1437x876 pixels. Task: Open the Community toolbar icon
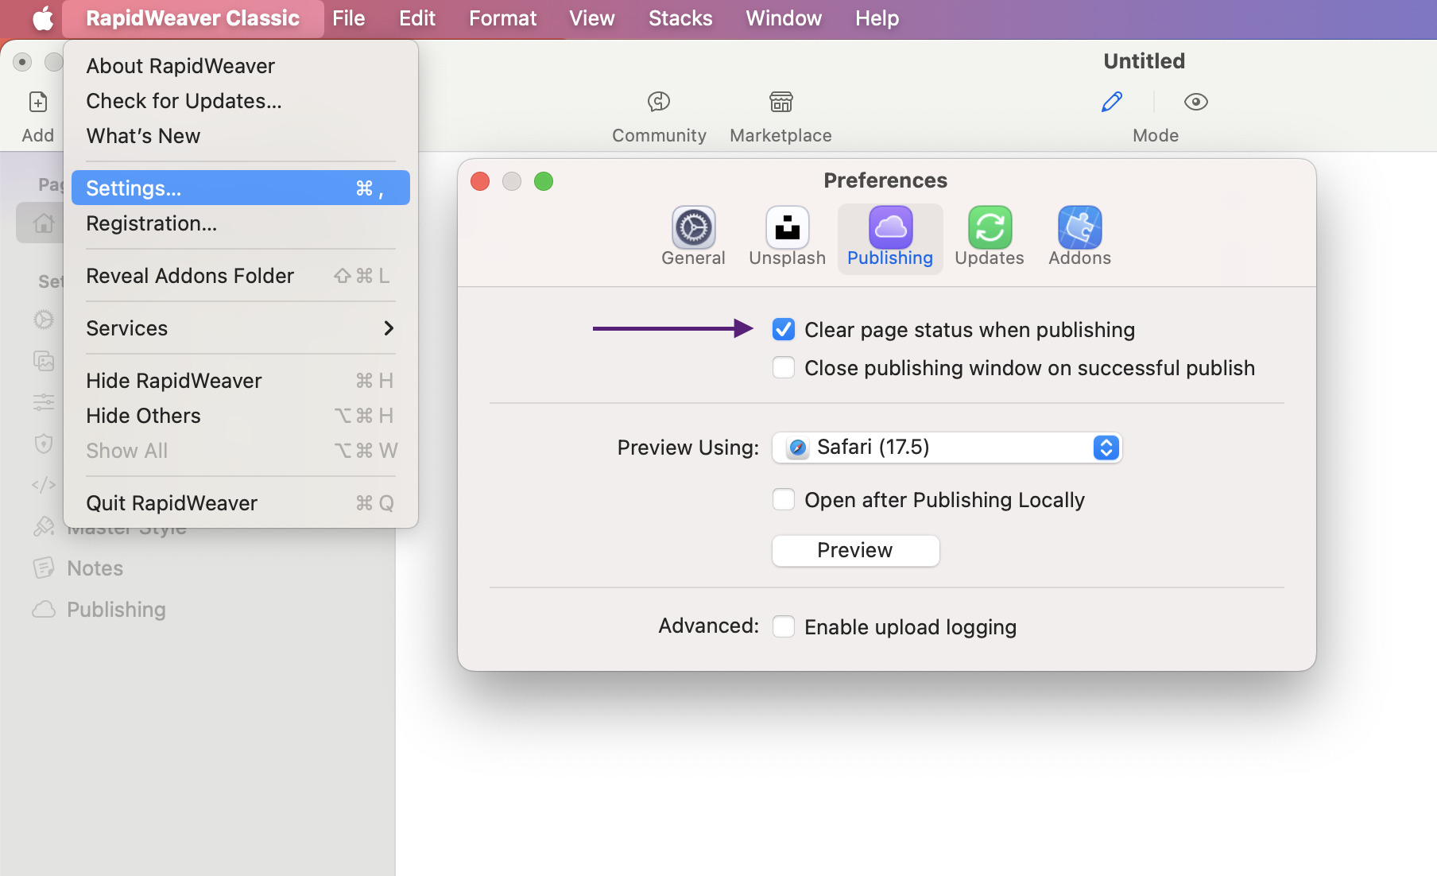point(659,102)
